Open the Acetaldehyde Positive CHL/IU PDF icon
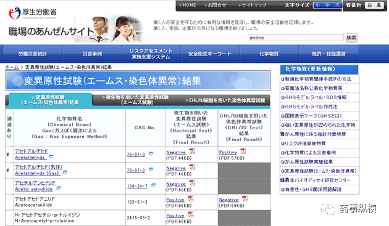 click(243, 151)
